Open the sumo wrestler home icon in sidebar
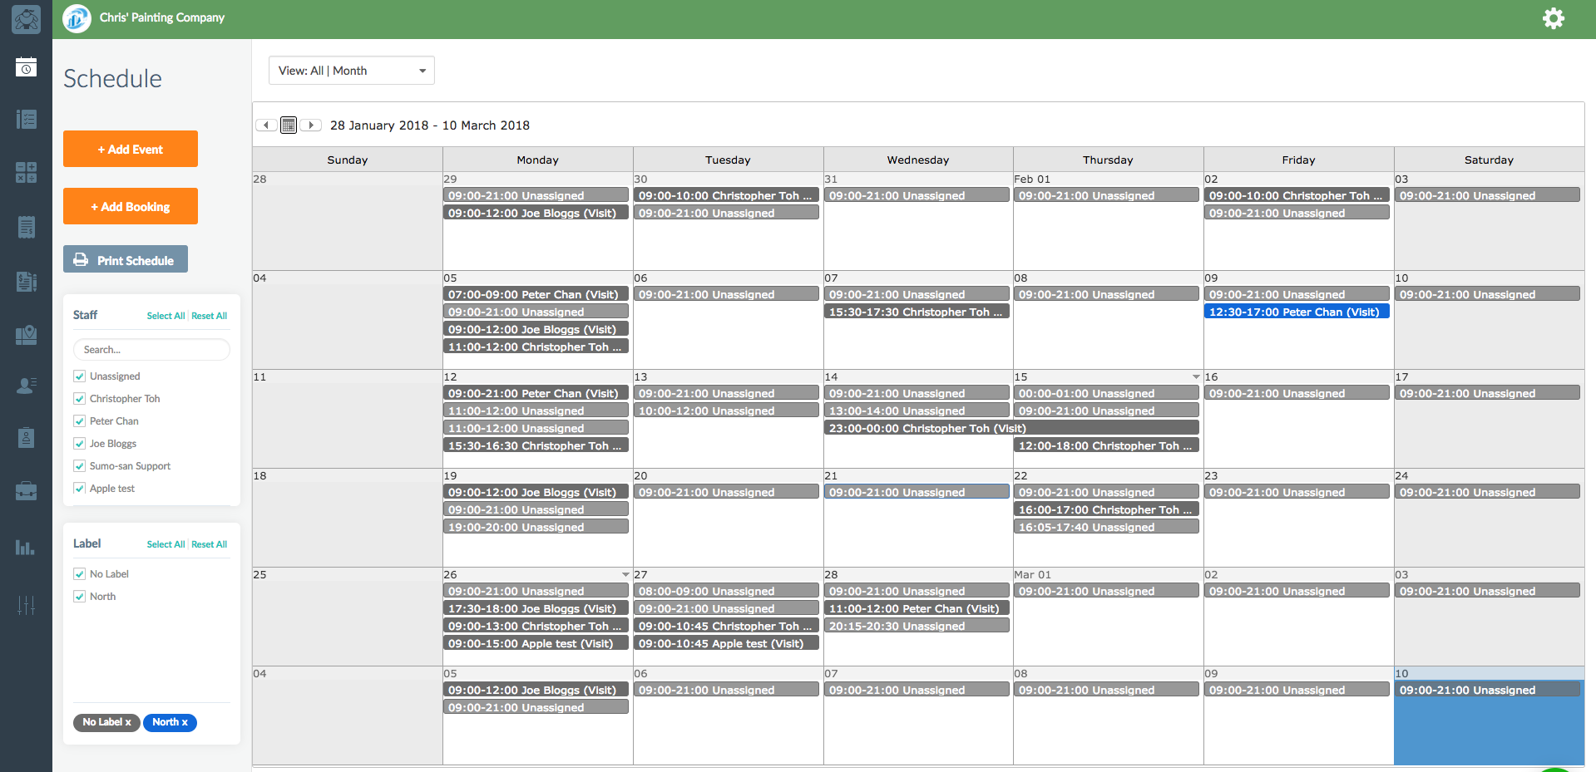 (26, 18)
